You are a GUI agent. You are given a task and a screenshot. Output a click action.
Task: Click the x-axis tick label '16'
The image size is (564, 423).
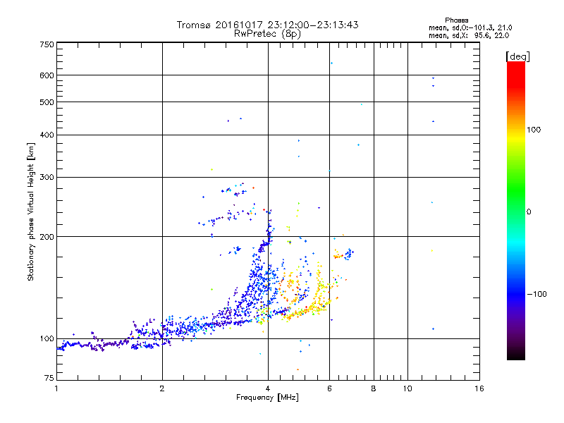[x=479, y=388]
